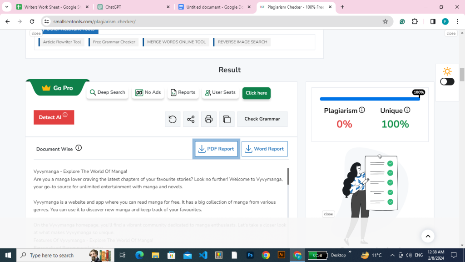The height and width of the screenshot is (262, 465).
Task: Switch to Untitled document Google Docs tab
Action: pyautogui.click(x=215, y=7)
